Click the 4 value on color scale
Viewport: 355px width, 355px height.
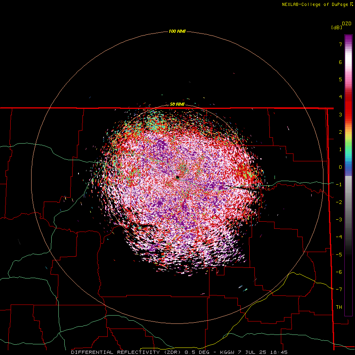tap(340, 97)
